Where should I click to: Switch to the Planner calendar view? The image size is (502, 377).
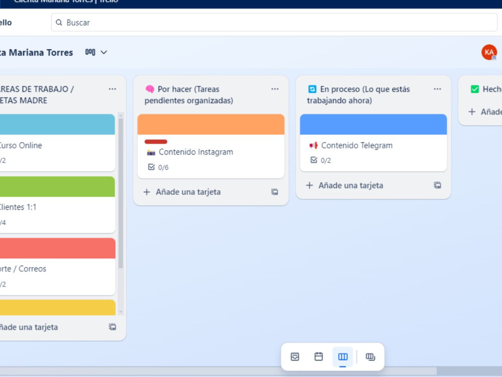point(319,356)
